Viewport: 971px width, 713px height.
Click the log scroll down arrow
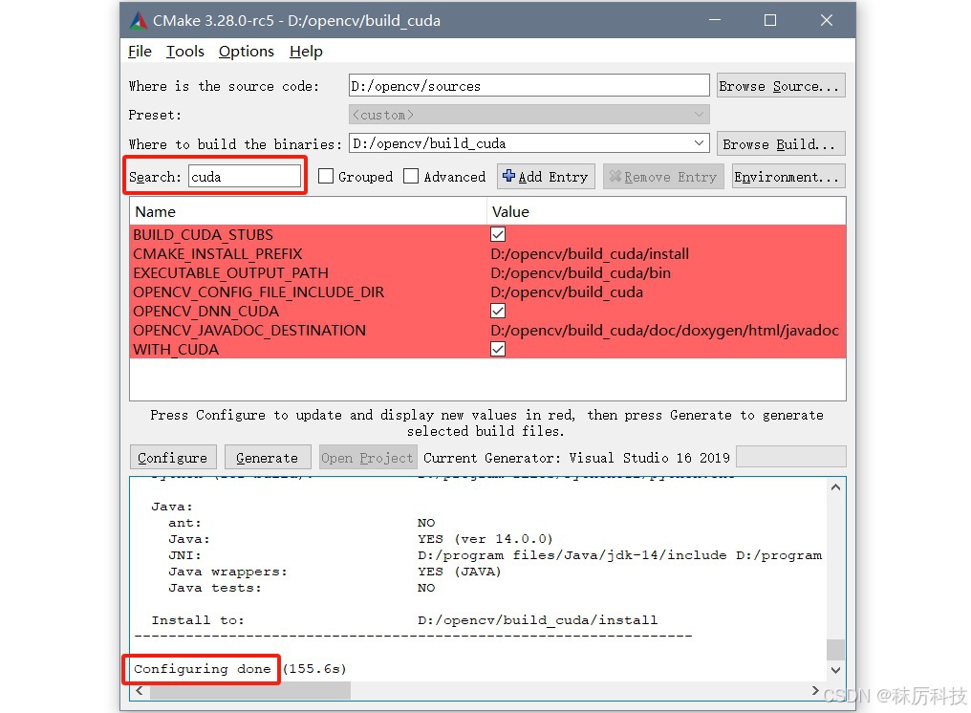[x=835, y=670]
